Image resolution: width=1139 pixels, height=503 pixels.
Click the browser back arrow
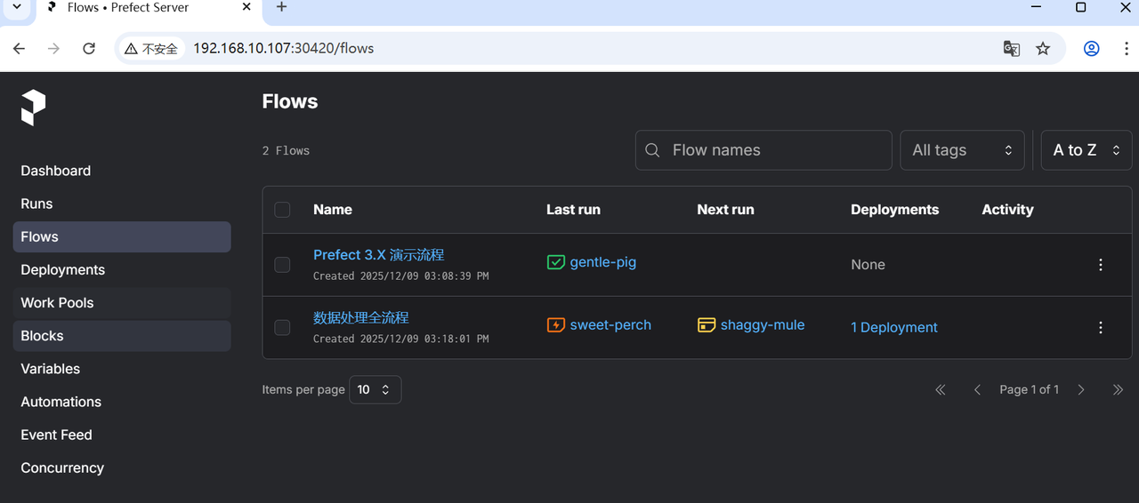[20, 49]
